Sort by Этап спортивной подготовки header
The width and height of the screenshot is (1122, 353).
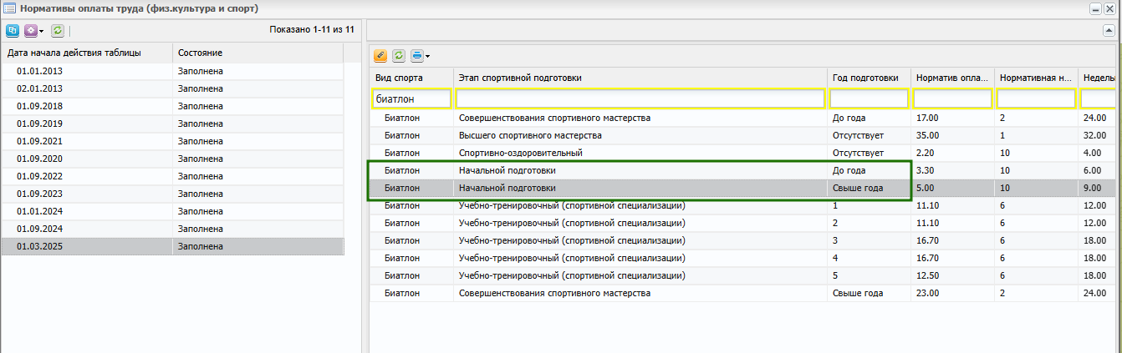click(x=640, y=78)
